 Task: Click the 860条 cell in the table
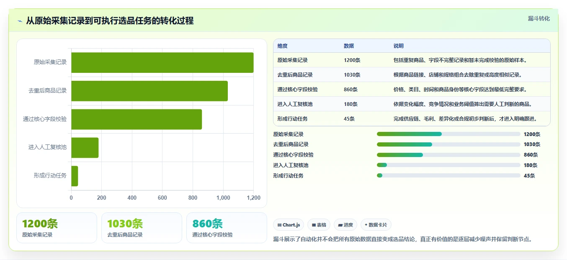(351, 90)
